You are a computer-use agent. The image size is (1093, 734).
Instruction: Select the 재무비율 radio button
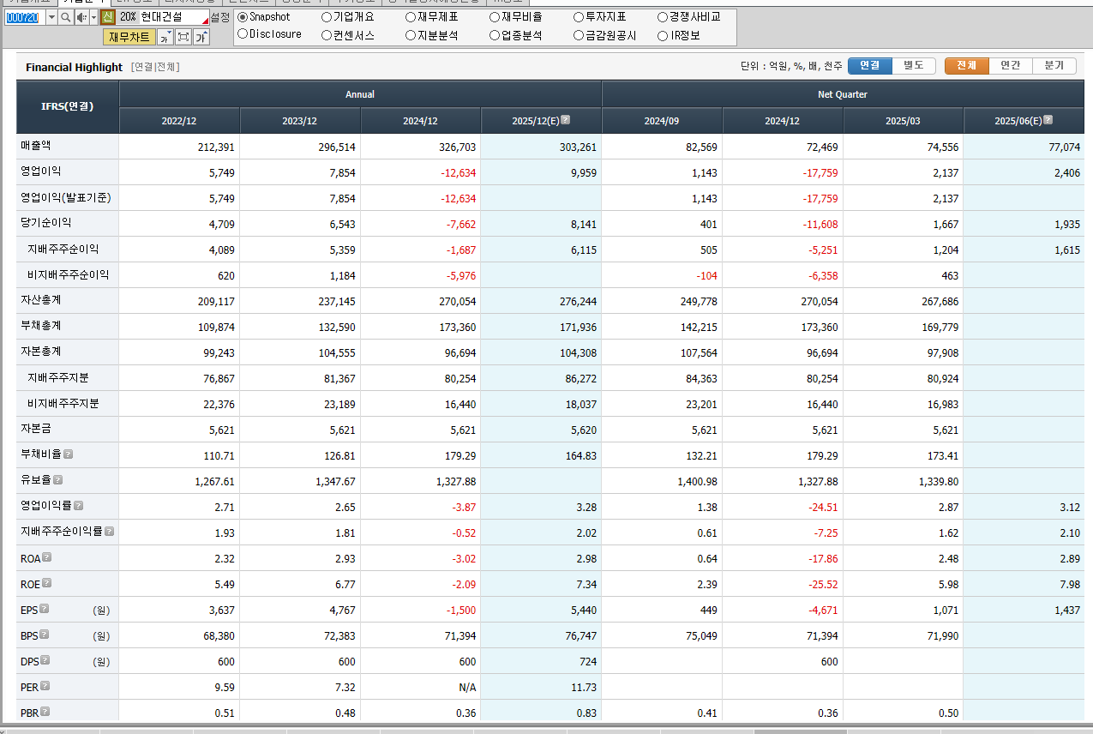tap(495, 17)
